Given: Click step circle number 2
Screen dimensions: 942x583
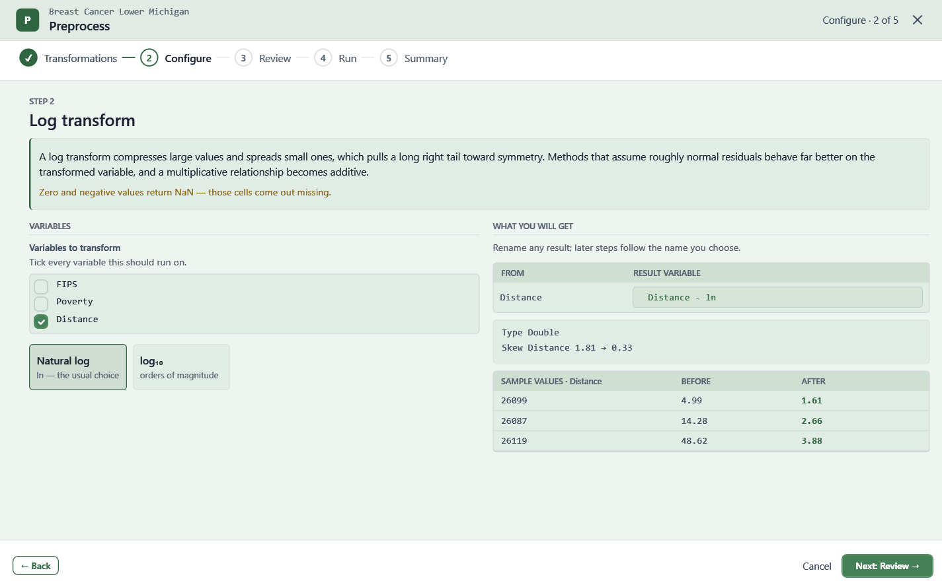Looking at the screenshot, I should pyautogui.click(x=149, y=58).
